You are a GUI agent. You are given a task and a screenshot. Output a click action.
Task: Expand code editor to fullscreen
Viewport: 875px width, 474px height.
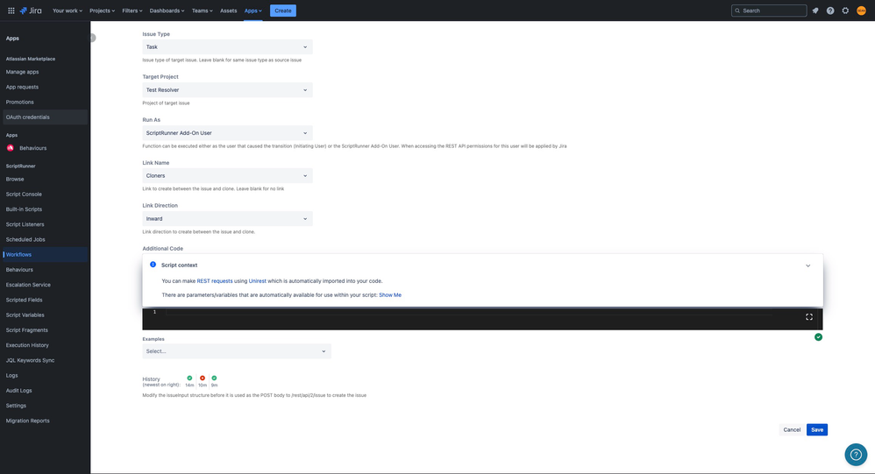pos(809,317)
